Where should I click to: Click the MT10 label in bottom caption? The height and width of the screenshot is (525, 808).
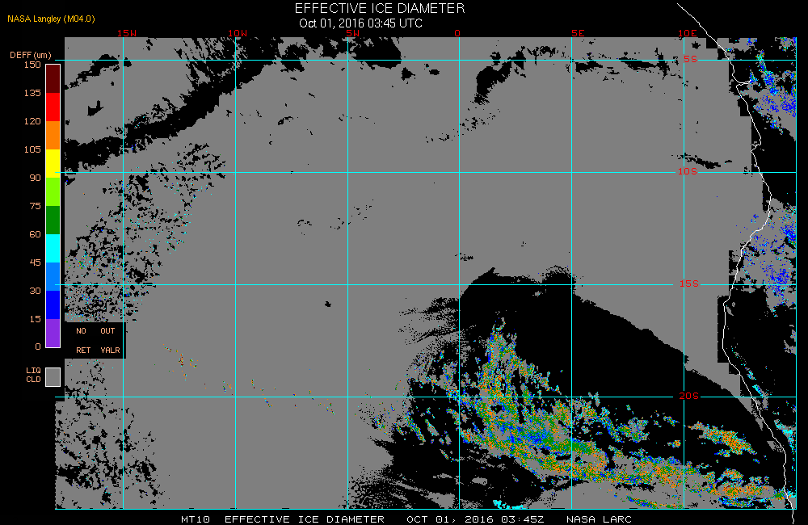pyautogui.click(x=196, y=519)
